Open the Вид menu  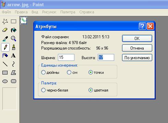point(35,12)
